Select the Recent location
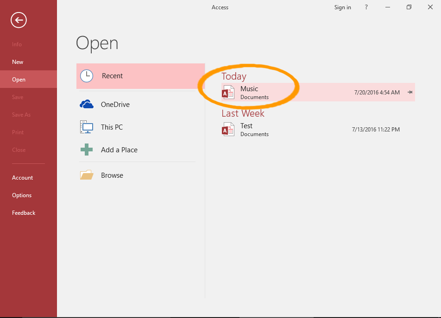Viewport: 441px width, 318px height. (141, 76)
